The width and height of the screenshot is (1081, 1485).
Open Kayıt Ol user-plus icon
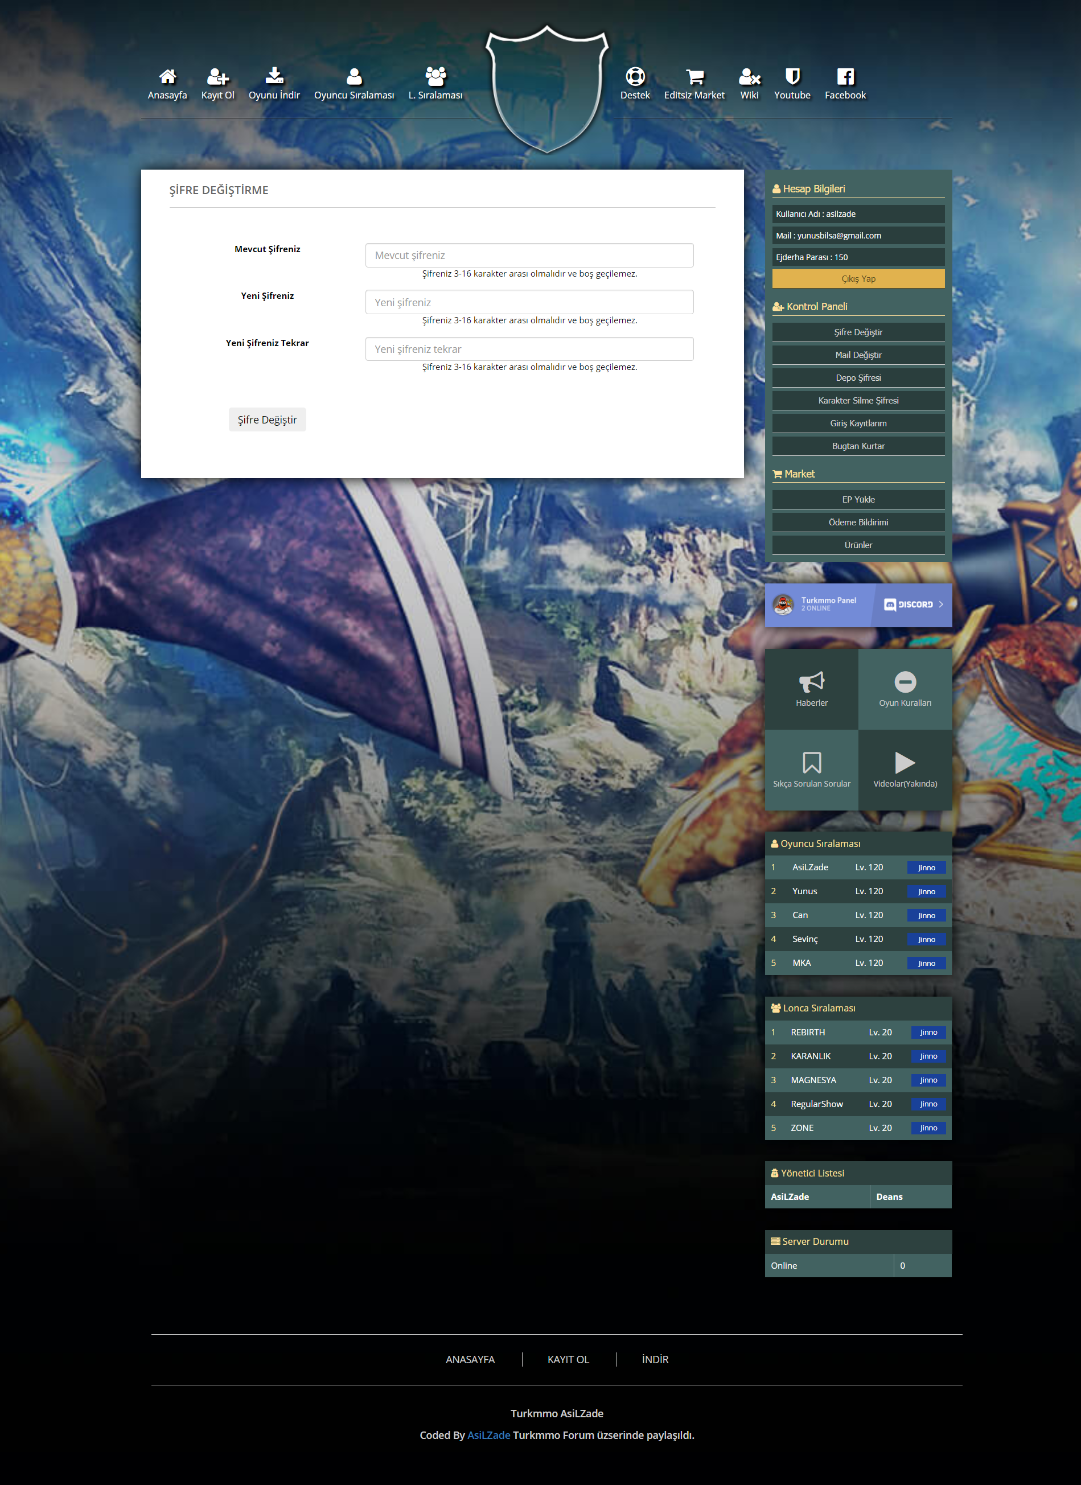click(217, 77)
